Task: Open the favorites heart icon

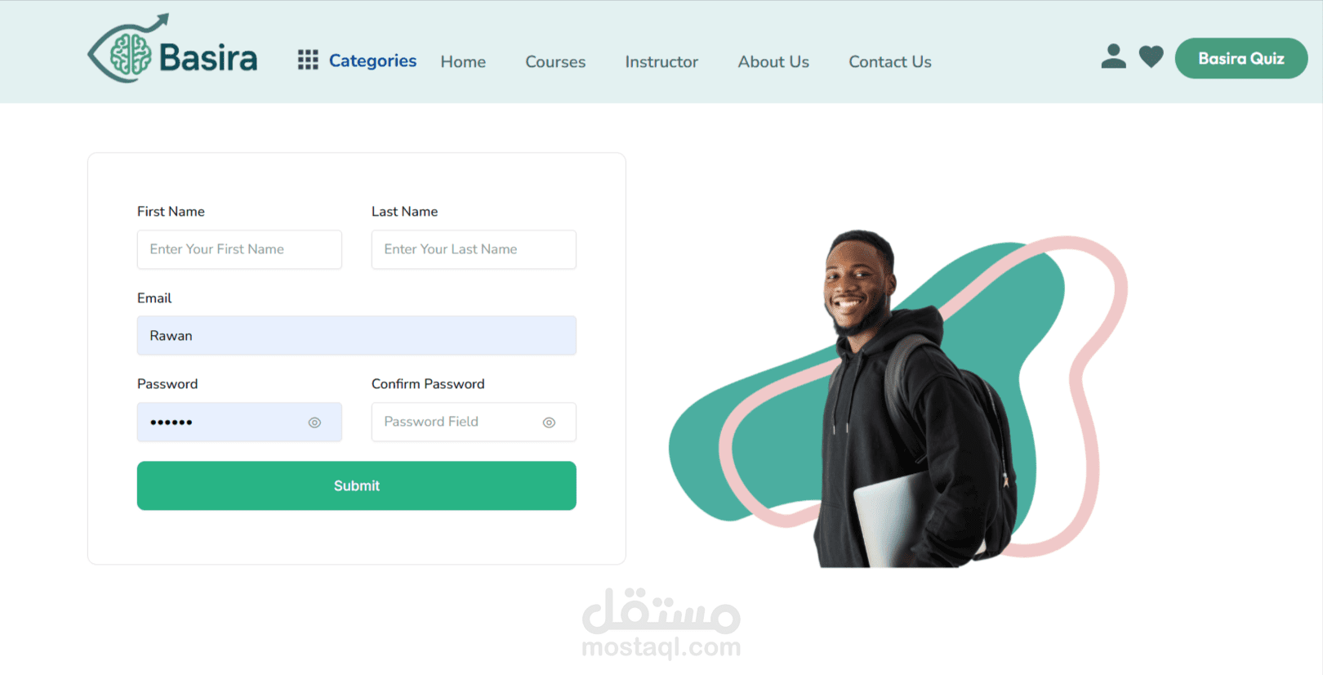Action: pyautogui.click(x=1151, y=56)
